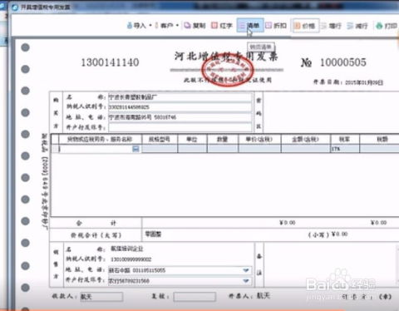The image size is (399, 311).
Task: Click the 17% tax rate cell
Action: 345,149
